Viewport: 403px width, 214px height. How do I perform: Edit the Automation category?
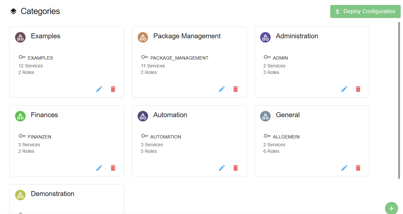click(x=222, y=168)
